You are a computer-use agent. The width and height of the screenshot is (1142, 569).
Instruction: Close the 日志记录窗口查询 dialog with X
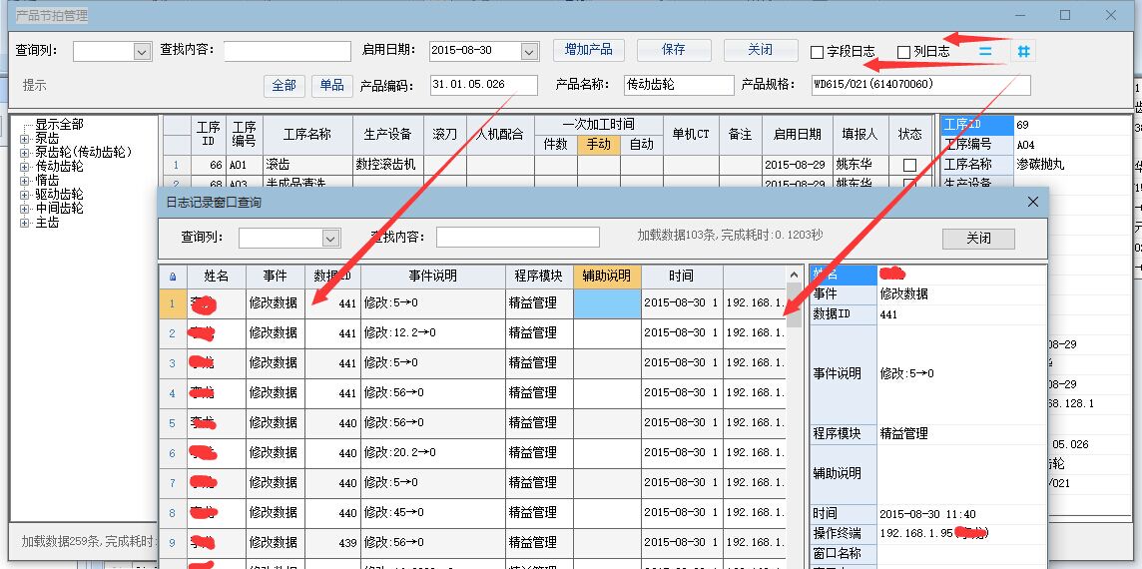pyautogui.click(x=1032, y=203)
